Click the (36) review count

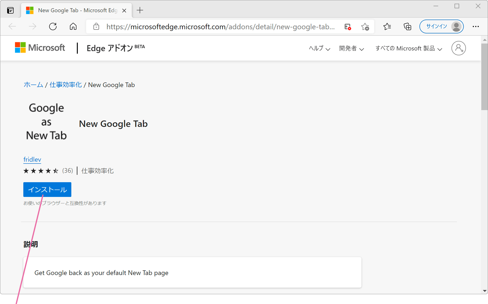pos(67,171)
